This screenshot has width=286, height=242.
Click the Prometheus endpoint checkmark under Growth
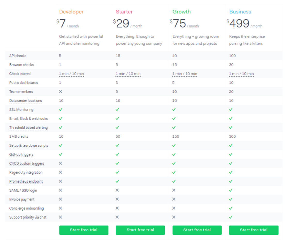pos(174,181)
